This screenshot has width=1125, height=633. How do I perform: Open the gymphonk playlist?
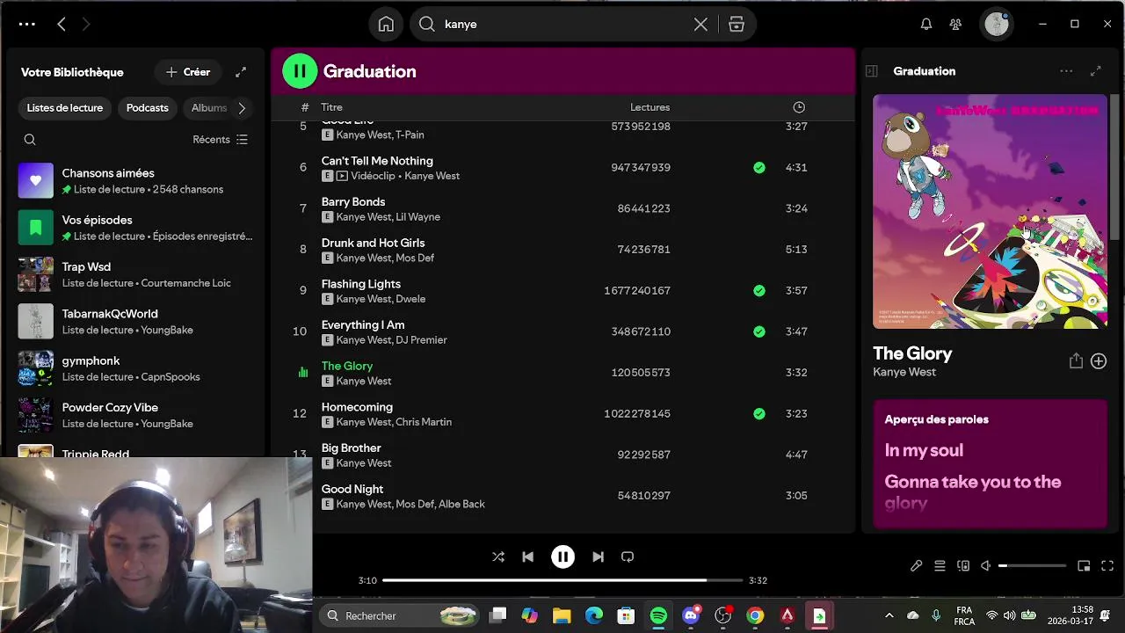135,368
